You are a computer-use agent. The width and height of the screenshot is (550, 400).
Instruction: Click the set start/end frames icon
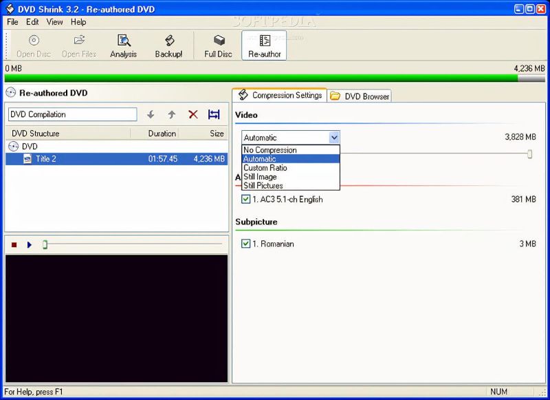coord(214,114)
